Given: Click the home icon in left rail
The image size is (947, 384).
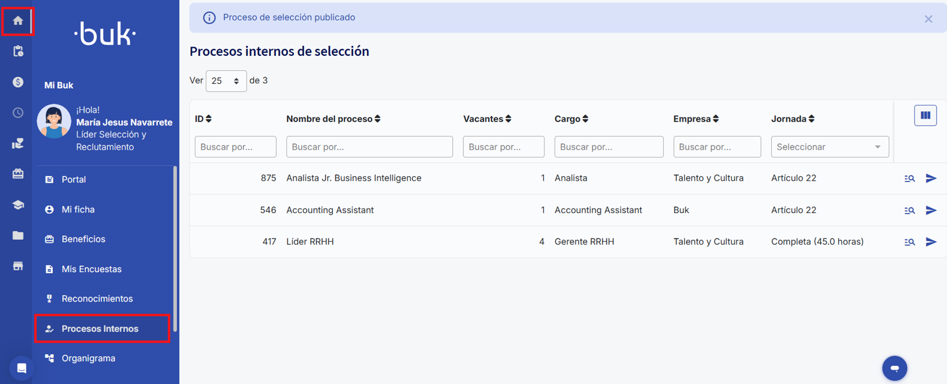Looking at the screenshot, I should tap(18, 21).
